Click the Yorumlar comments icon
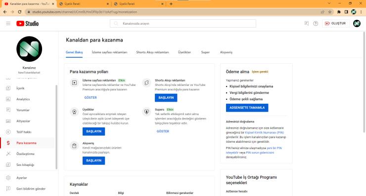Screen dimensions: 366x196 point(8,110)
